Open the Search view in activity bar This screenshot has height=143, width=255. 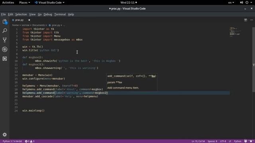pyautogui.click(x=4, y=31)
